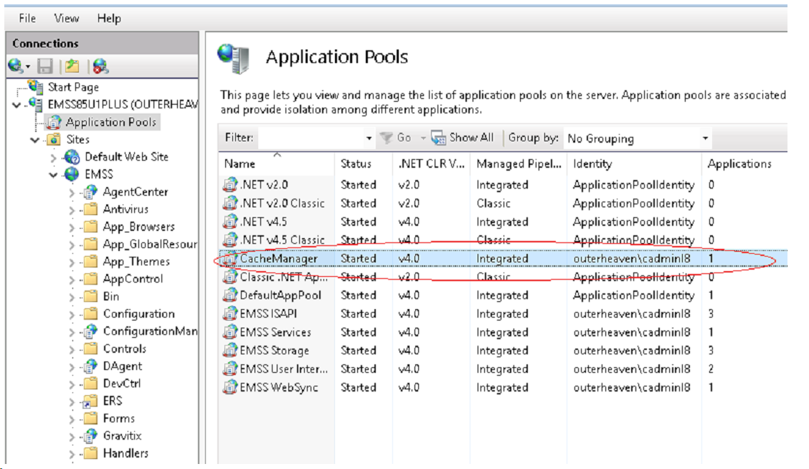Select the DefaultAppPool application pool icon
This screenshot has width=809, height=469.
pyautogui.click(x=230, y=295)
